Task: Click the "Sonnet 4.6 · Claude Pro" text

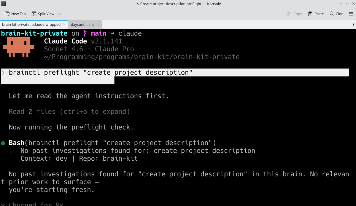Action: 89,49
